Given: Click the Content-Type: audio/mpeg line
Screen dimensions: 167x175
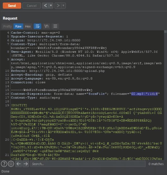Looking at the screenshot, I should pos(35,98).
